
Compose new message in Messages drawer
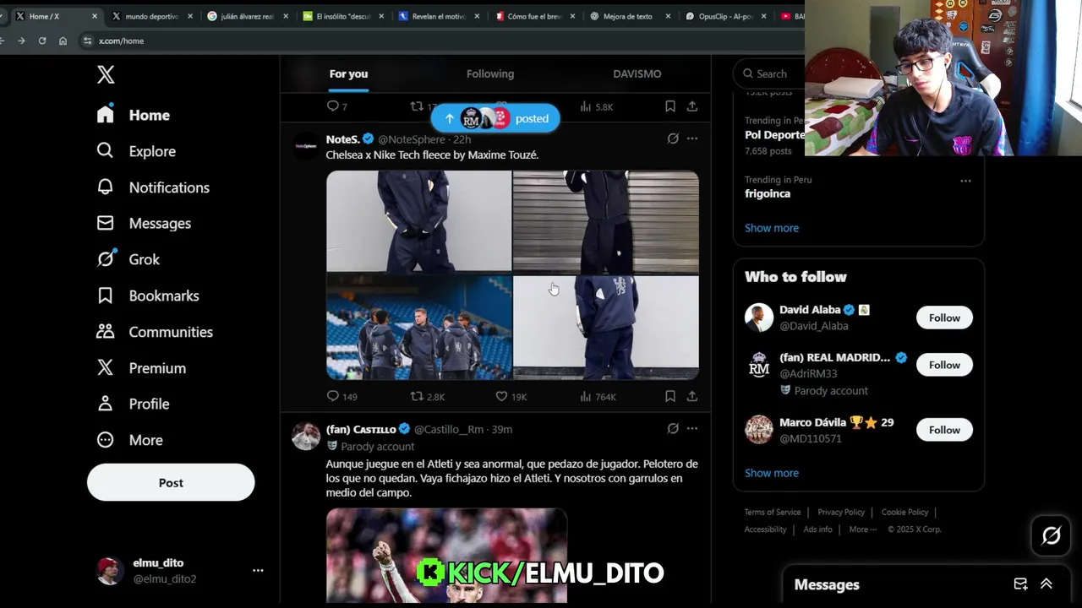(1020, 584)
